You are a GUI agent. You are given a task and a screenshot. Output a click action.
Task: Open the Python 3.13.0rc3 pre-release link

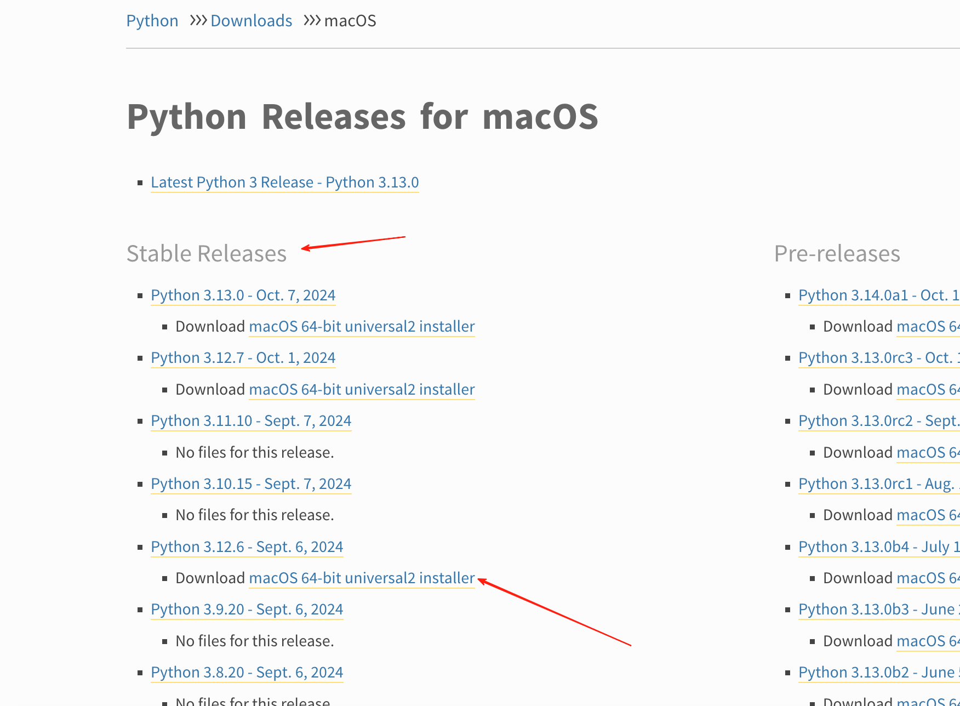879,357
